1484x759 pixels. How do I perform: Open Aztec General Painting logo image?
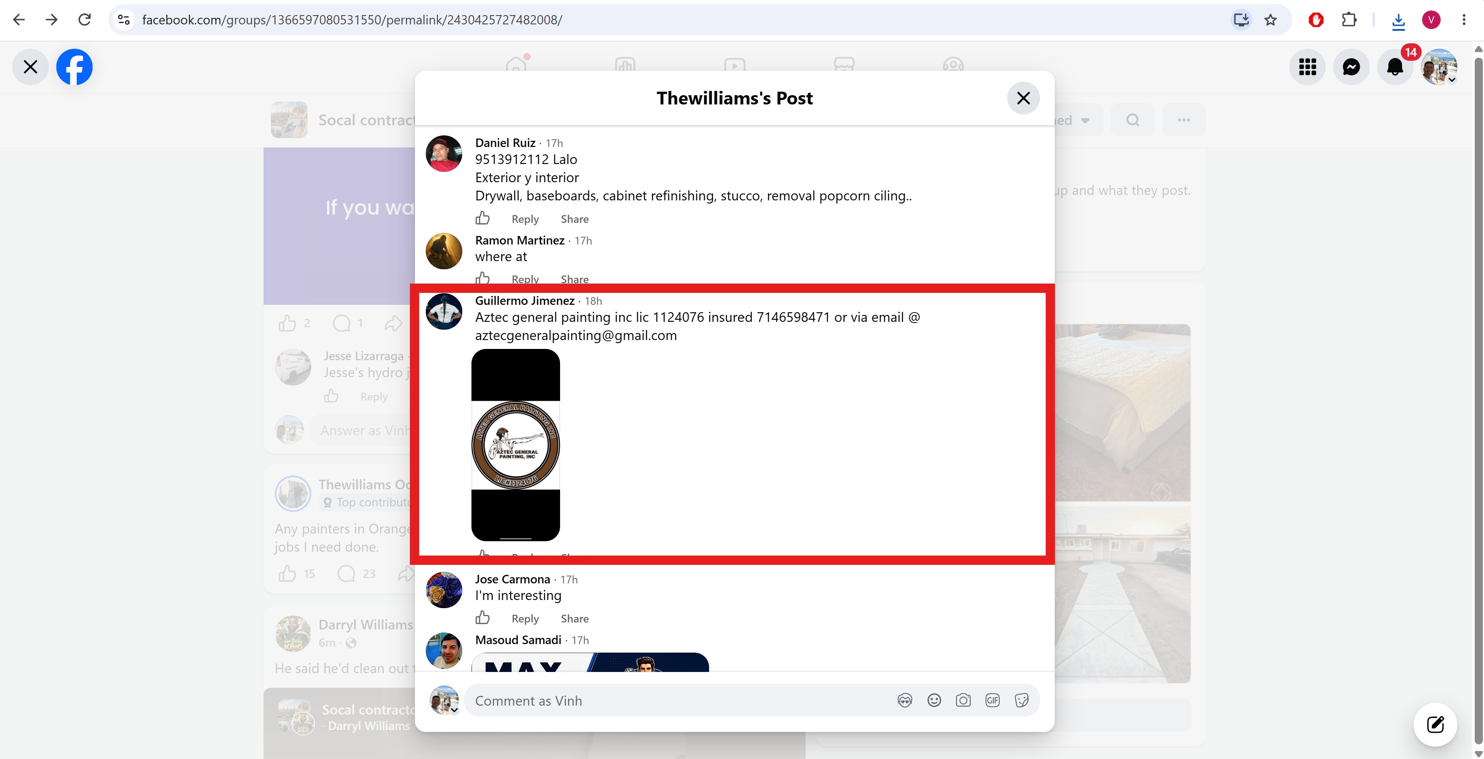pyautogui.click(x=516, y=444)
